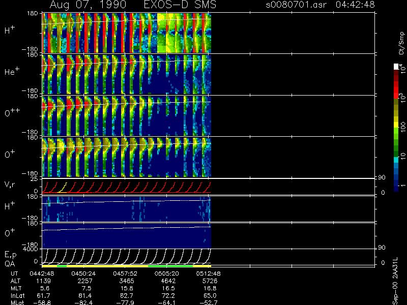Click the vertical "Sep-00 2AA31L" text
The width and height of the screenshot is (407, 305).
(395, 282)
